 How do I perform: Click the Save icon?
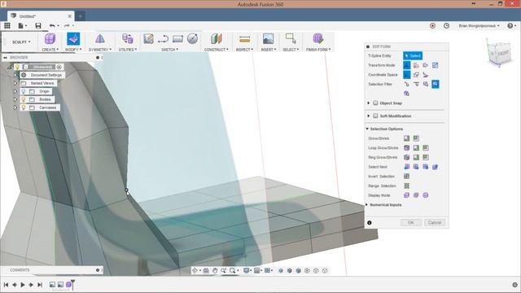(x=38, y=25)
